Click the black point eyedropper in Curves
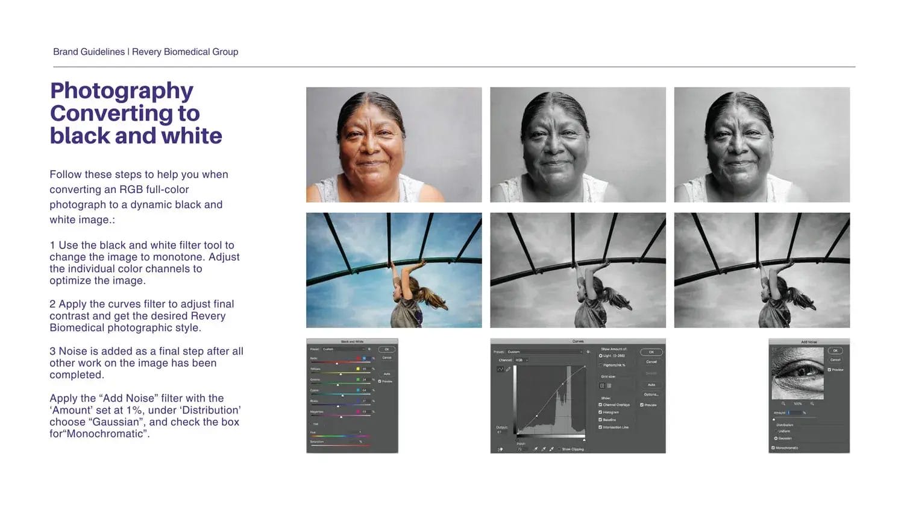904x509 pixels. (x=536, y=449)
